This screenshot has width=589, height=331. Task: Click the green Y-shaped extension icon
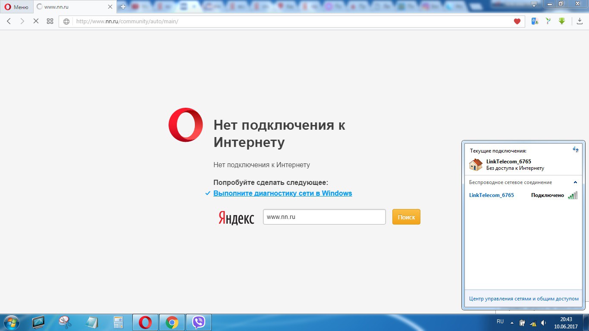[x=548, y=21]
